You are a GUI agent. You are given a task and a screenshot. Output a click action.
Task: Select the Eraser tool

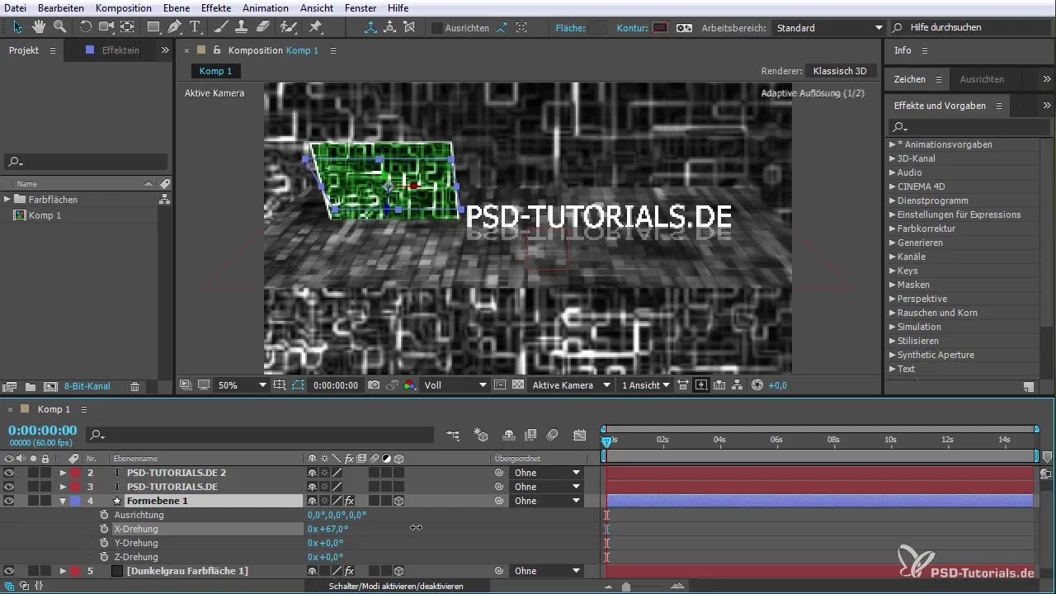coord(262,27)
